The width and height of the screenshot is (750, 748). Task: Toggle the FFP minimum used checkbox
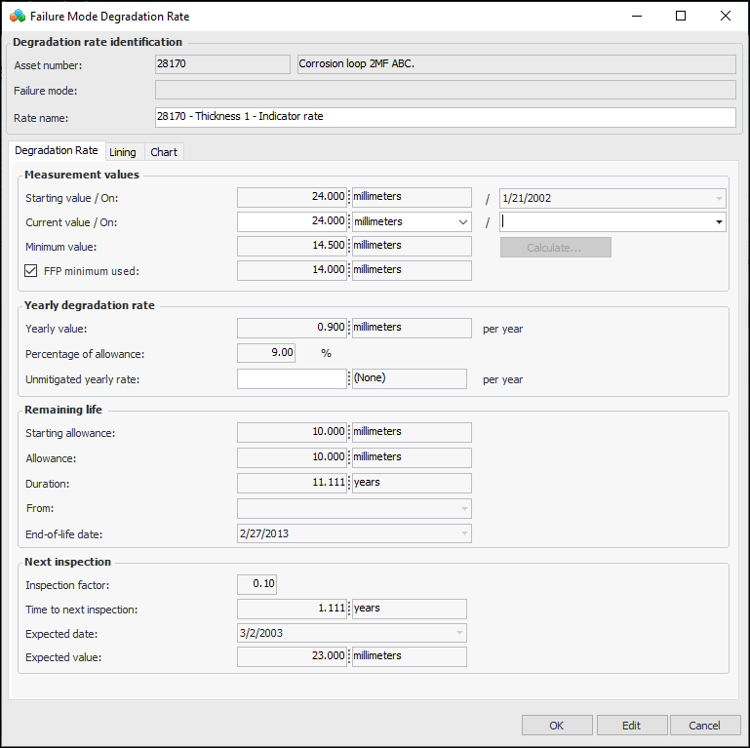point(31,270)
